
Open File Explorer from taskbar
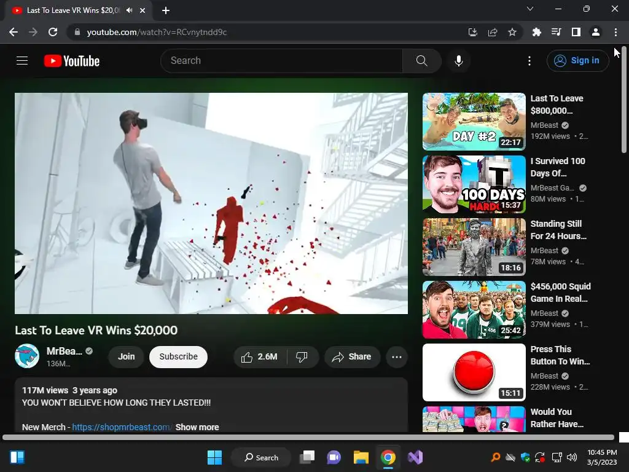pos(361,457)
